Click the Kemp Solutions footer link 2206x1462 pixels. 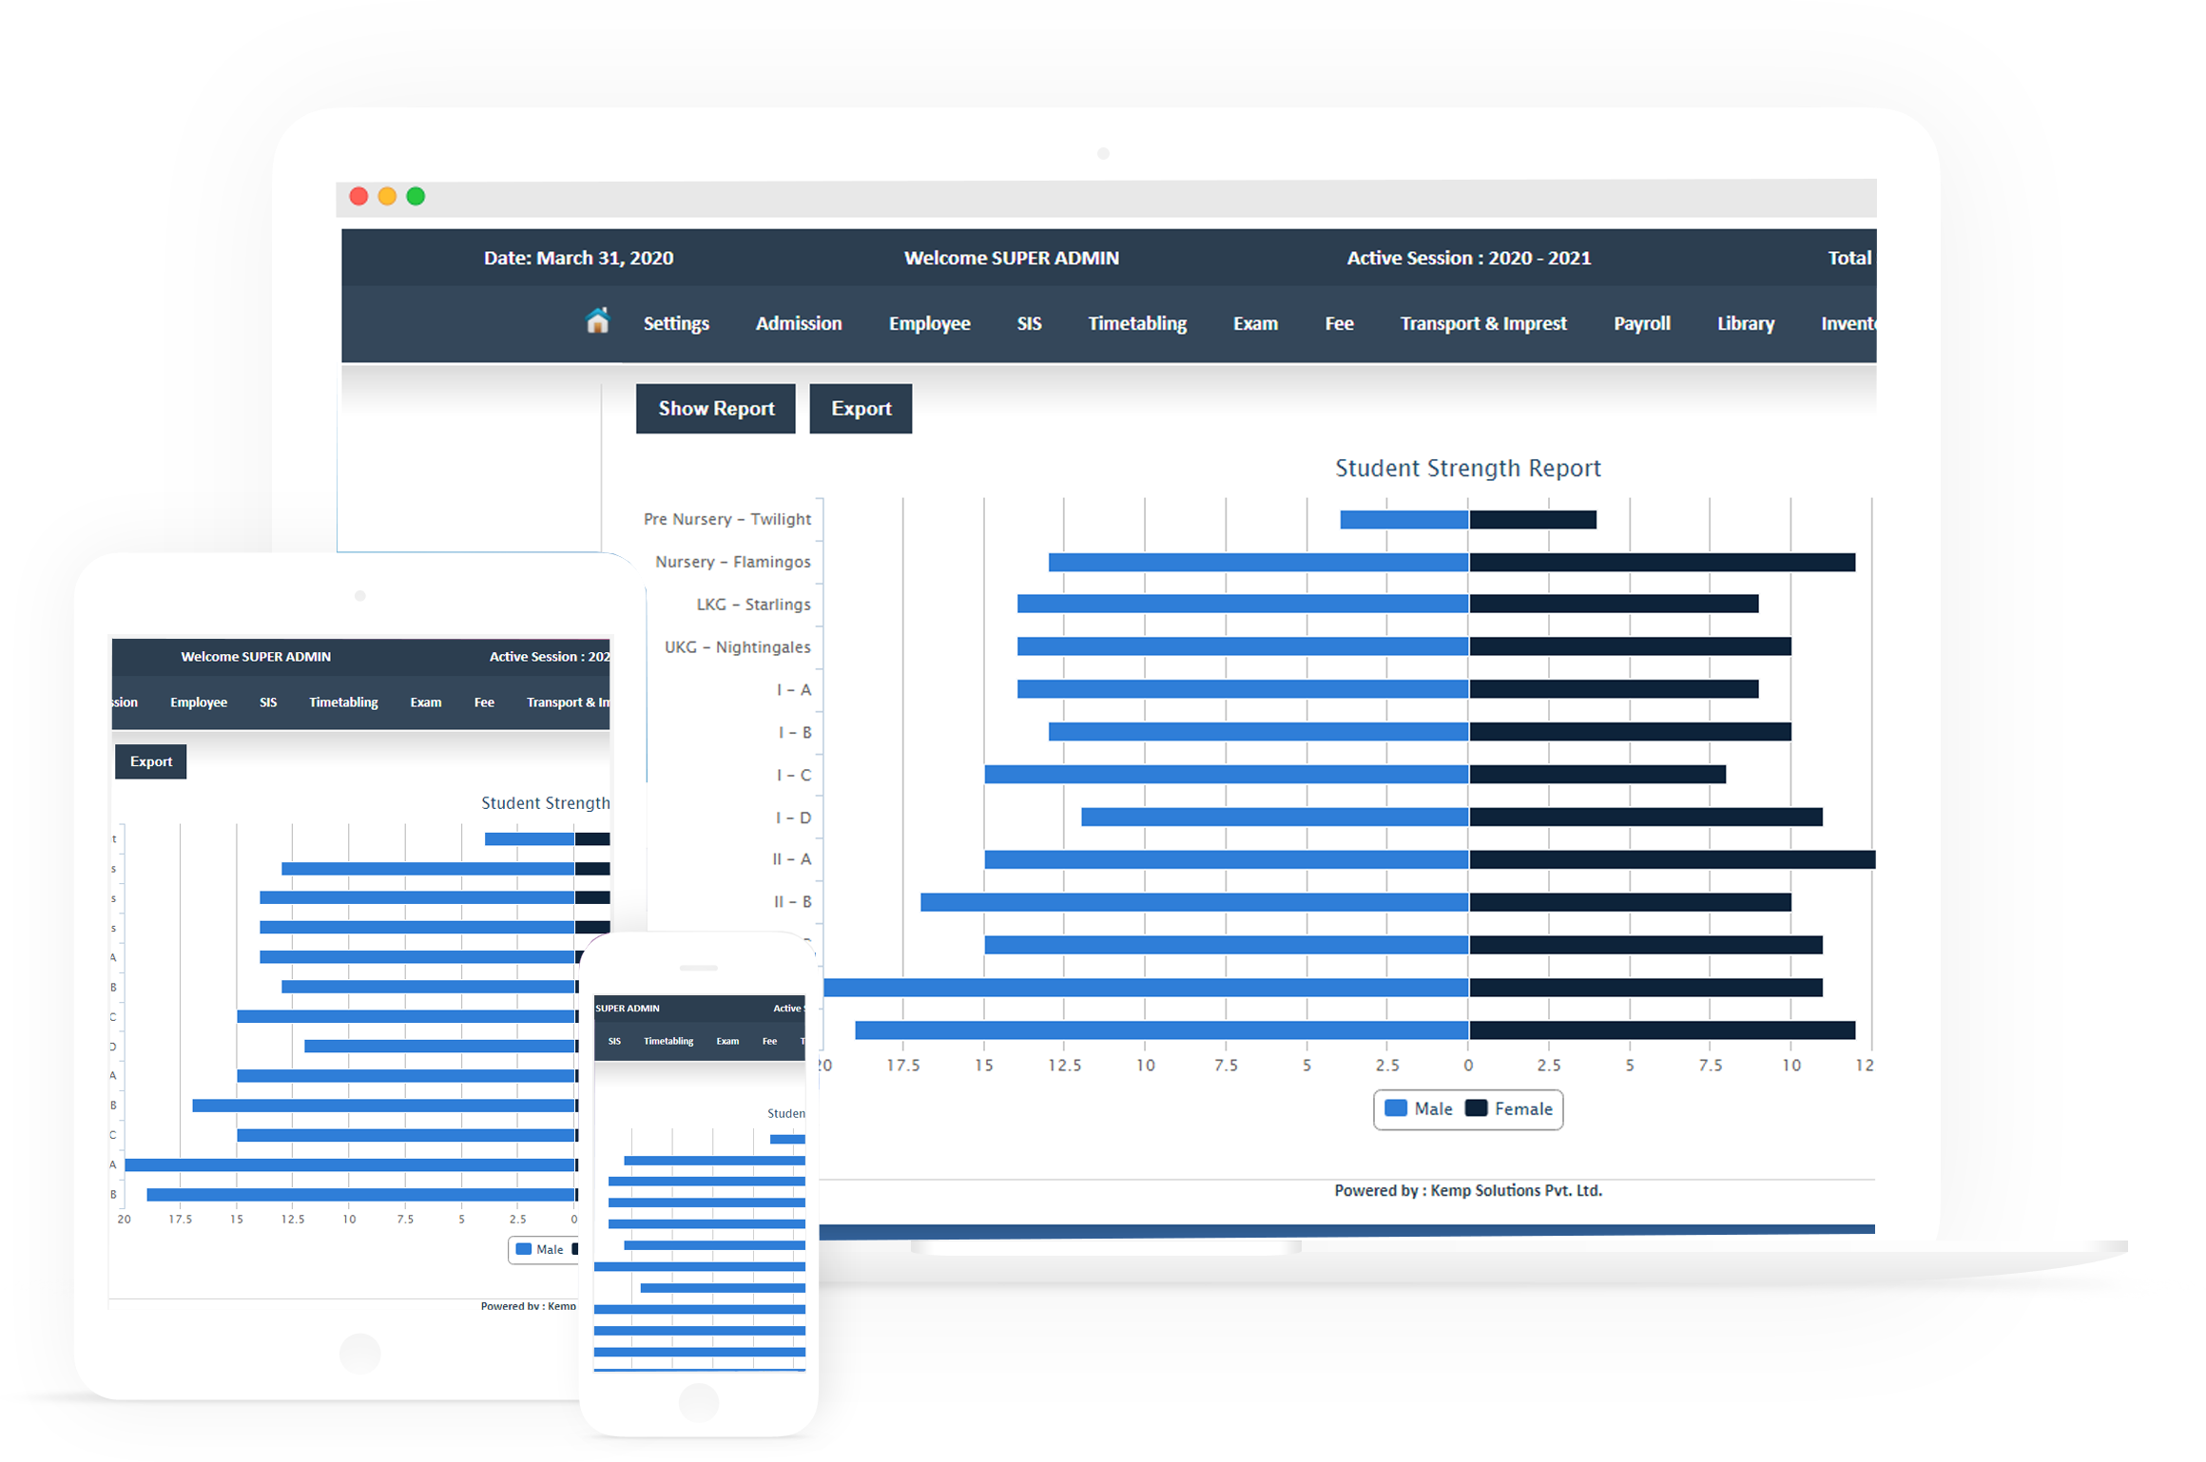click(x=1516, y=1190)
